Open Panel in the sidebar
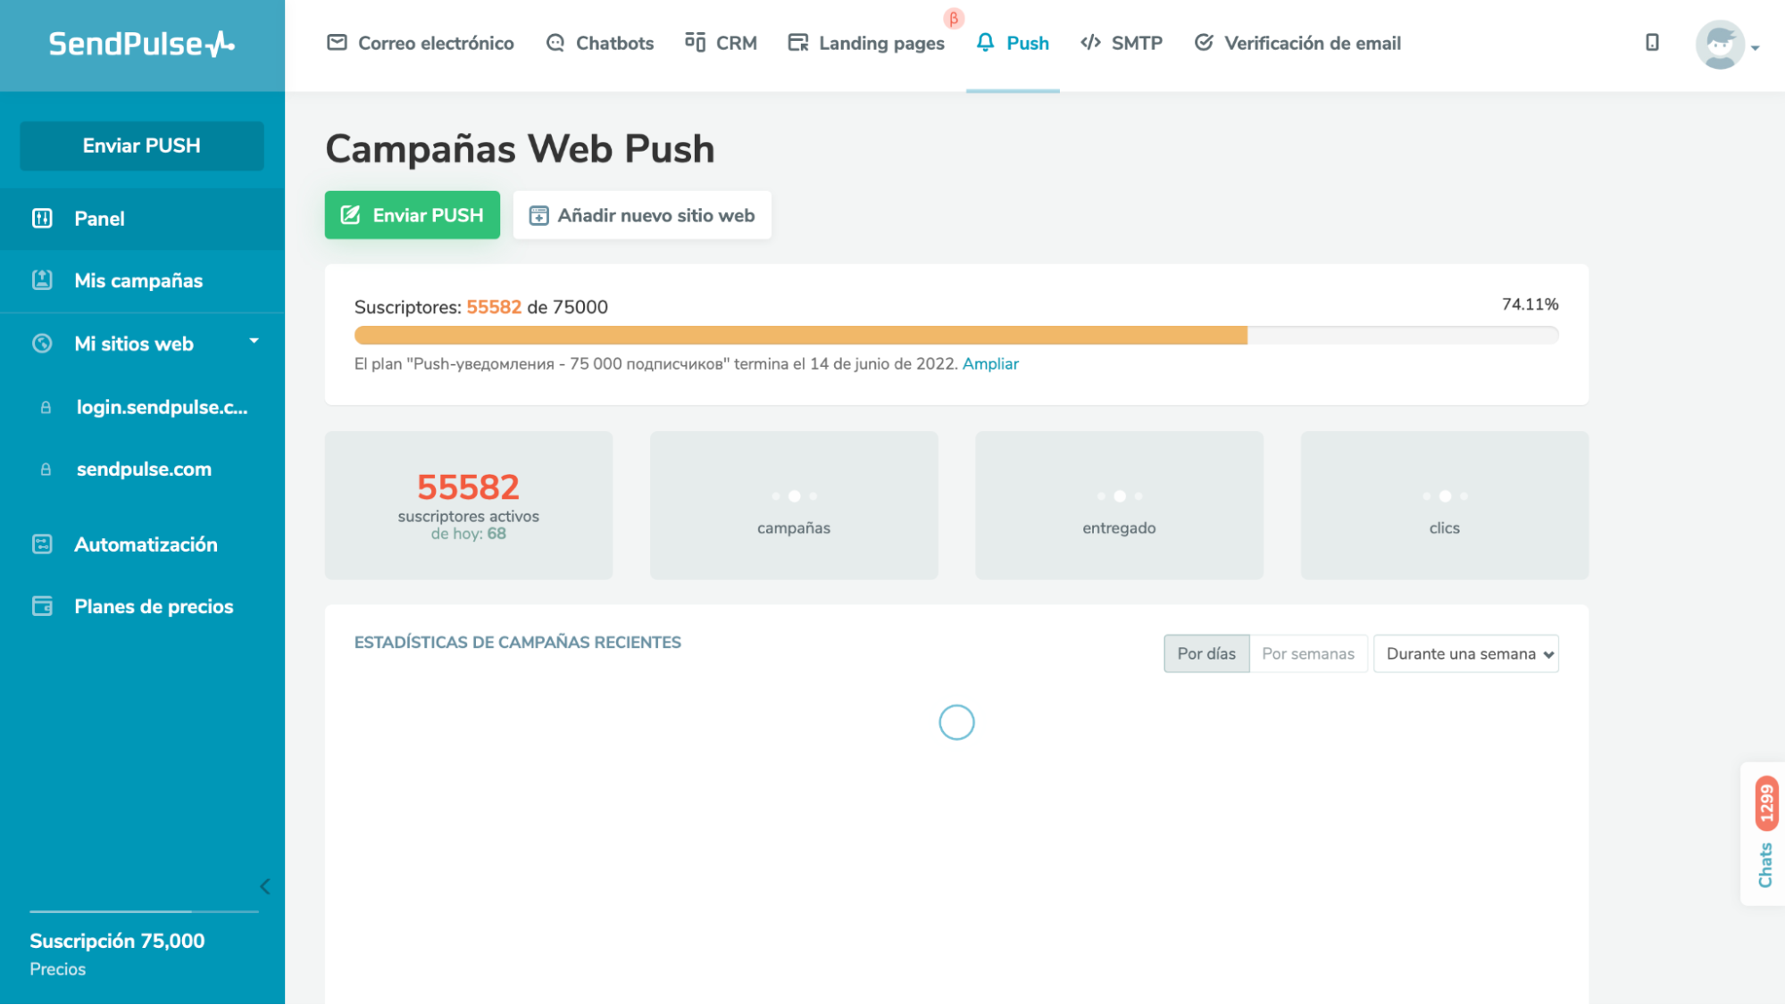1785x1005 pixels. click(142, 219)
